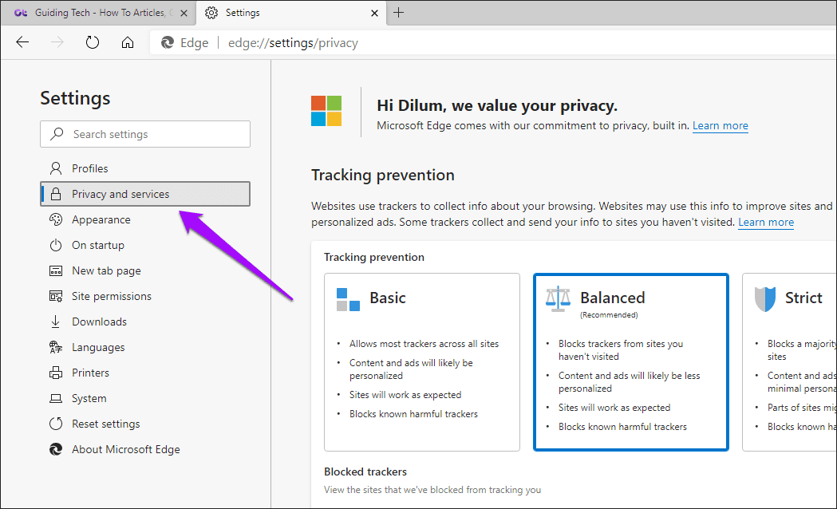Viewport: 837px width, 509px height.
Task: Click the Profiles person icon
Action: tap(56, 168)
